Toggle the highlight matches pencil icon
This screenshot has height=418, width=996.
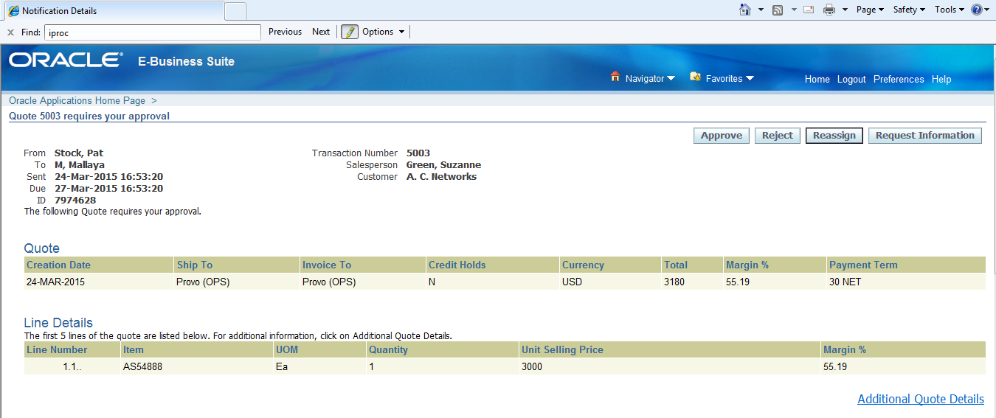click(350, 32)
